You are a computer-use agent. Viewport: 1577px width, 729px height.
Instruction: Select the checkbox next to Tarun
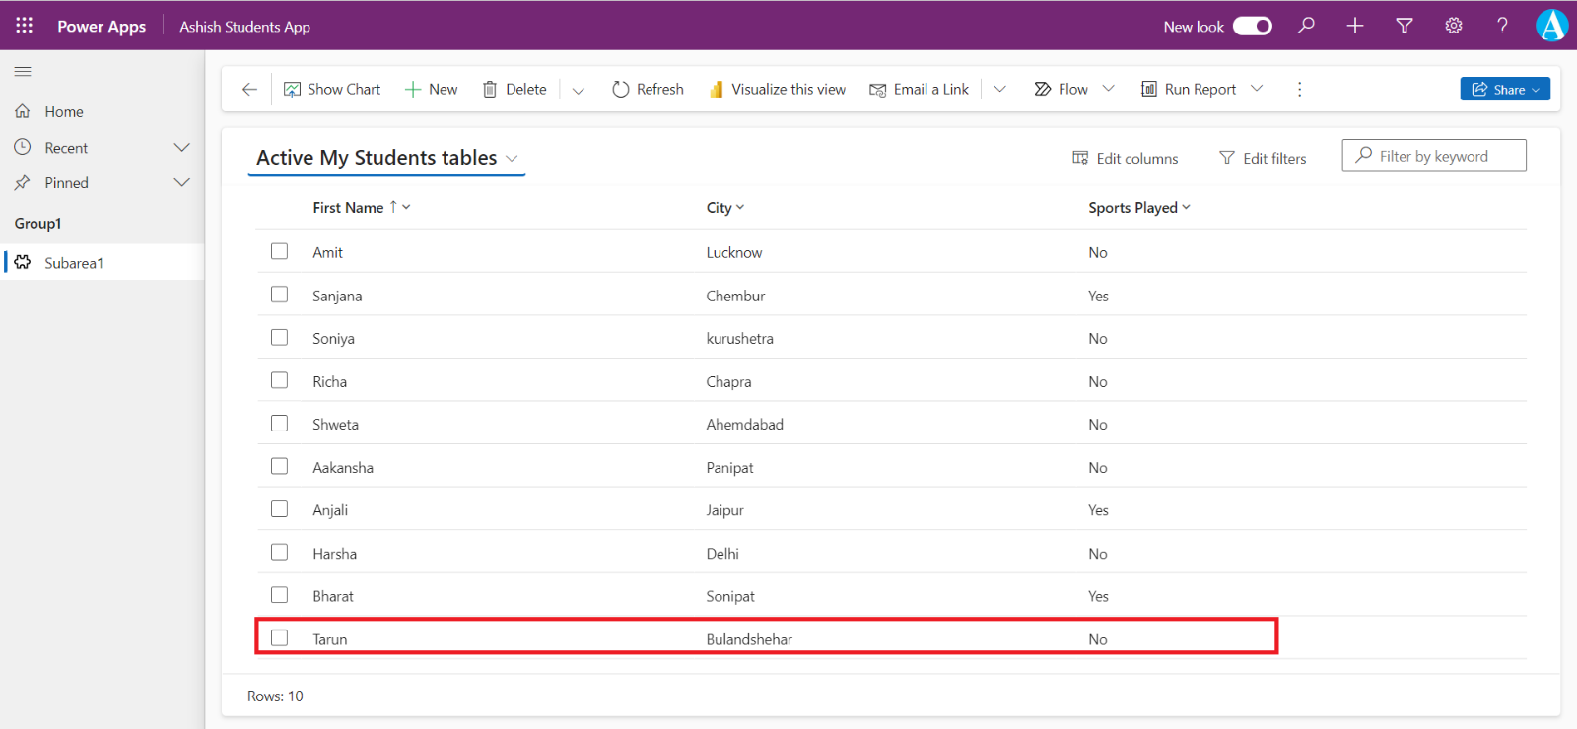click(x=280, y=638)
